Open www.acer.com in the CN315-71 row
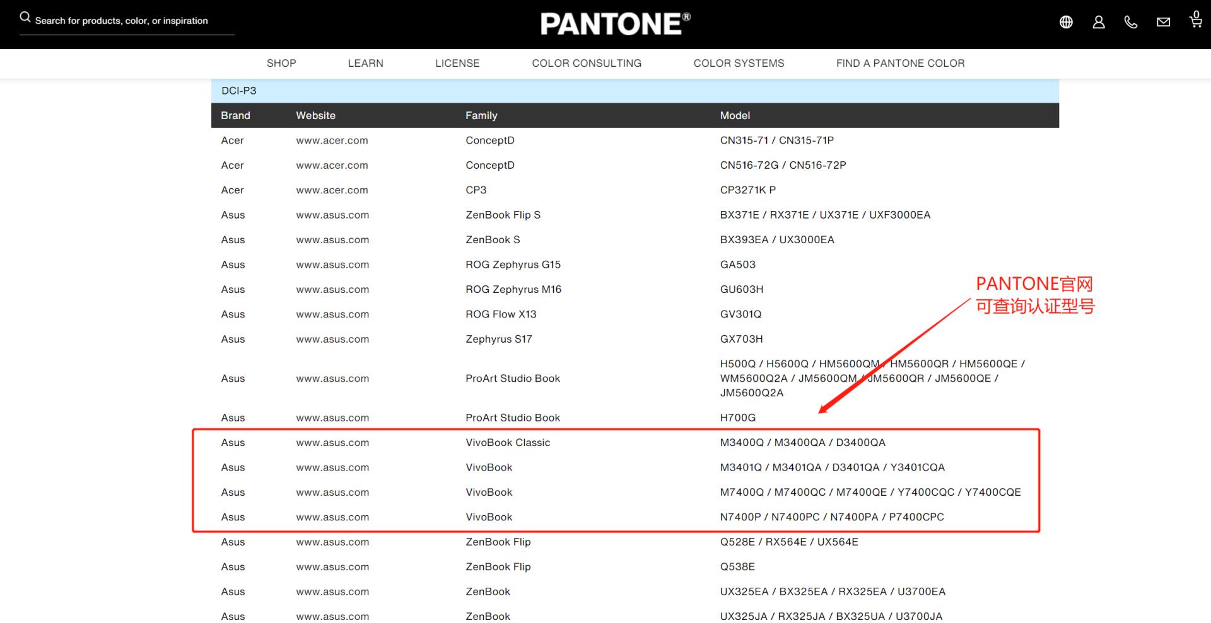Viewport: 1211px width, 623px height. (x=332, y=140)
